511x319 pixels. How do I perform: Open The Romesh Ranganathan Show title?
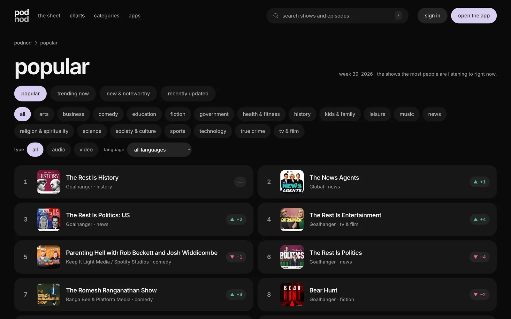[x=111, y=290]
